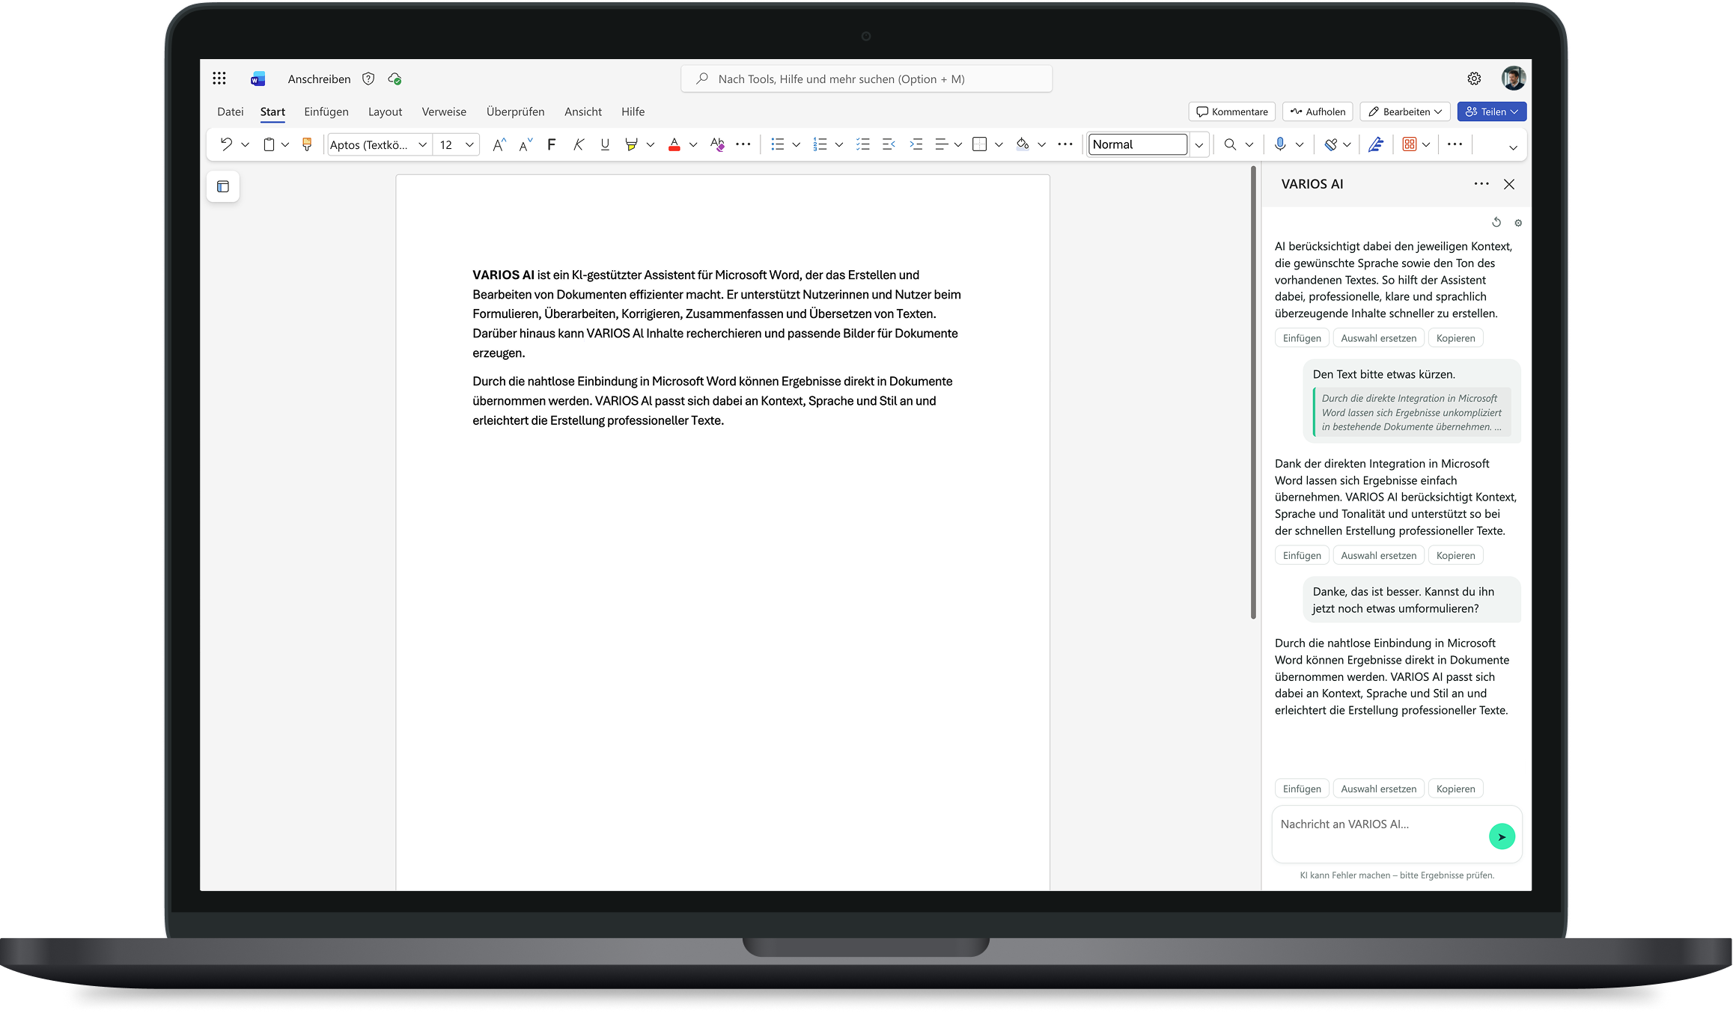1733x1013 pixels.
Task: Start dictation with the microphone icon
Action: coord(1280,144)
